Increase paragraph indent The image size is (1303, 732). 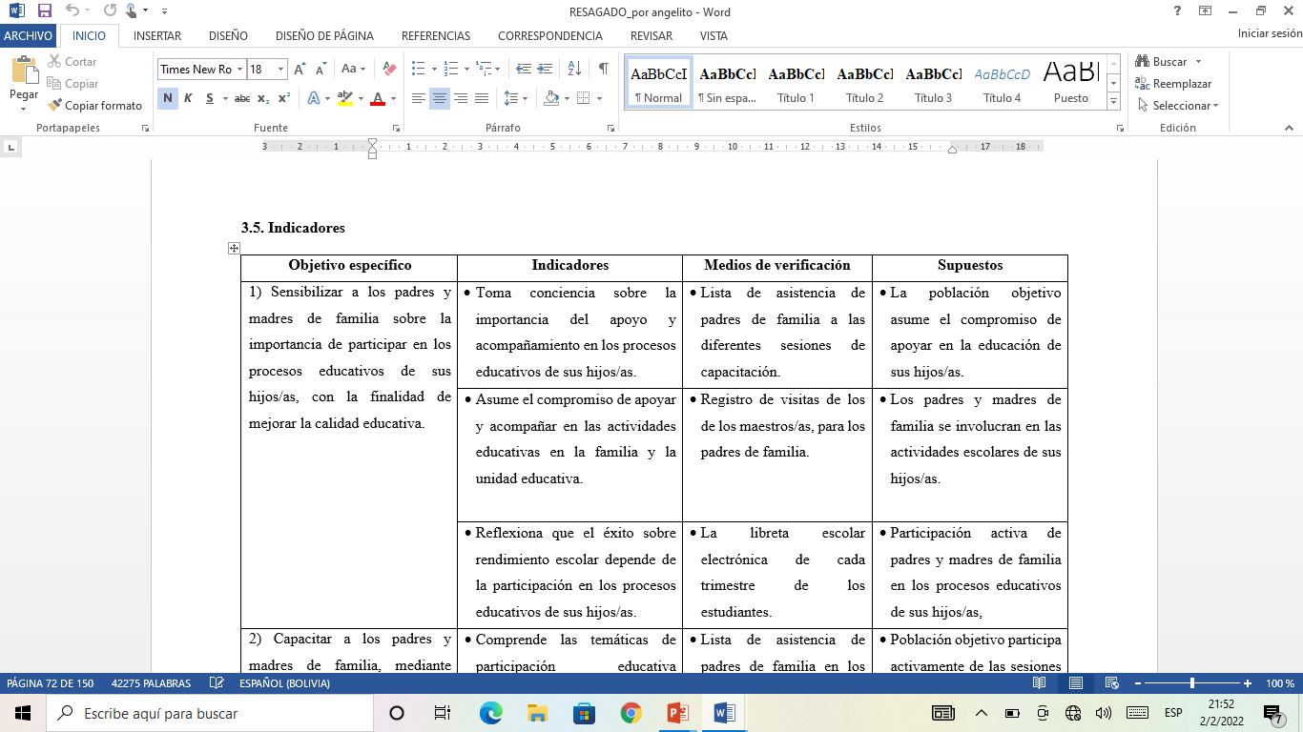[545, 69]
